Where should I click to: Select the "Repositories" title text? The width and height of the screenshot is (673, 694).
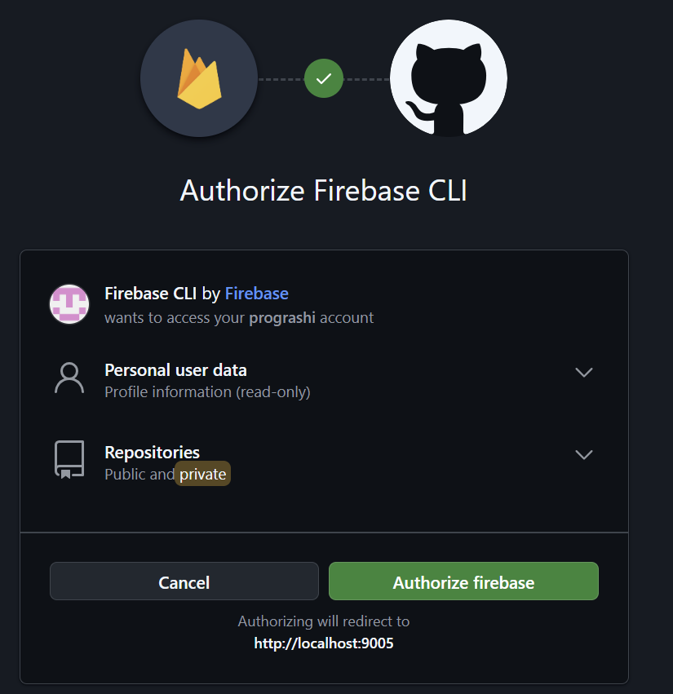(x=152, y=452)
